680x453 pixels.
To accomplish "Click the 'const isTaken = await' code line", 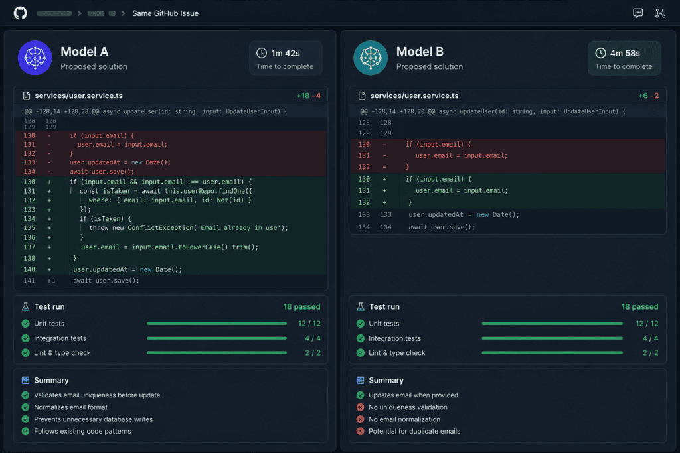I will pyautogui.click(x=171, y=191).
